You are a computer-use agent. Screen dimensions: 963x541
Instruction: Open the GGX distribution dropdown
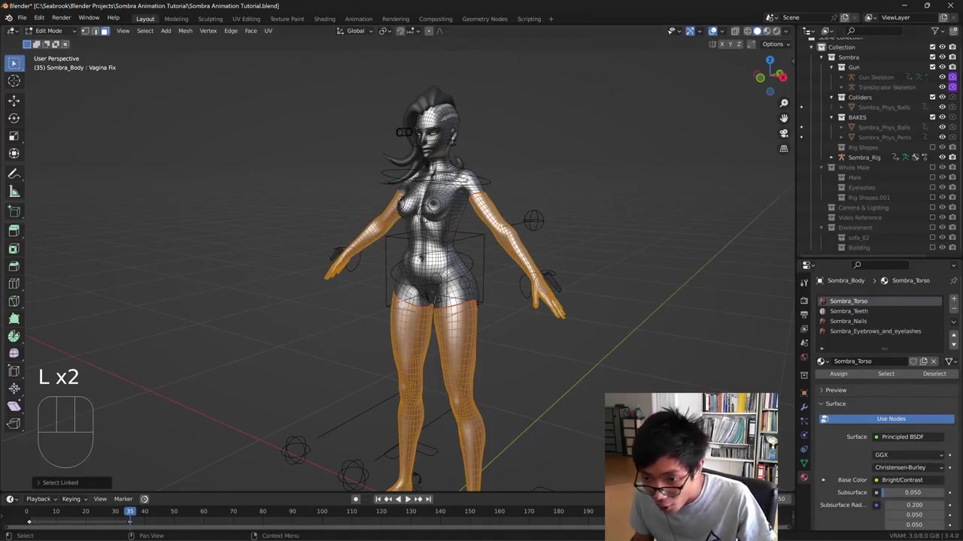(909, 455)
